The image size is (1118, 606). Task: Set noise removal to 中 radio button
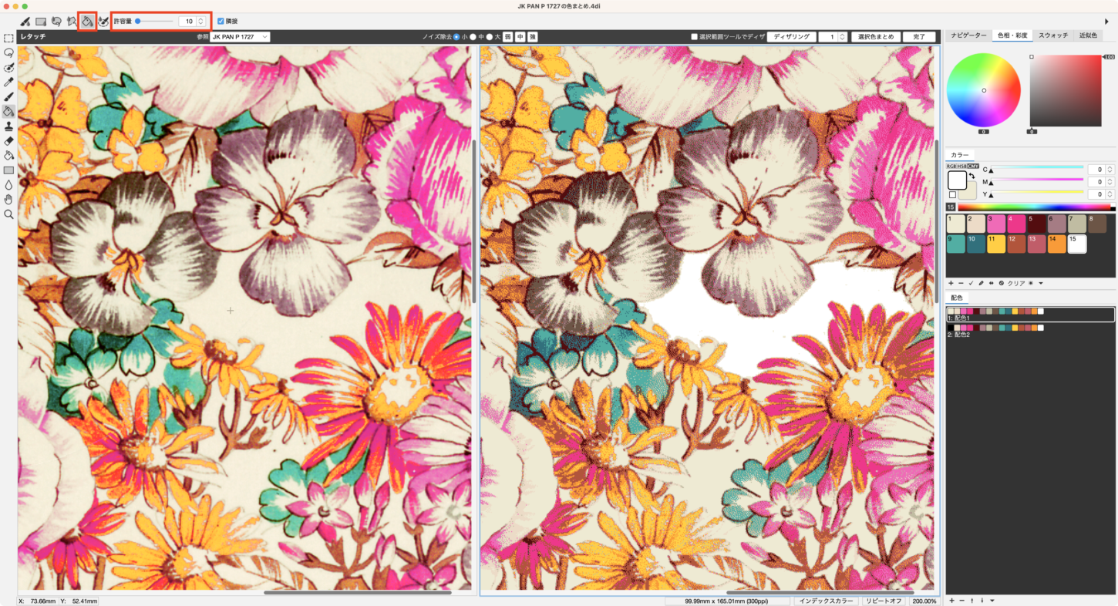click(x=473, y=37)
